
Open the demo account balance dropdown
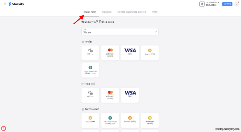pos(213,4)
